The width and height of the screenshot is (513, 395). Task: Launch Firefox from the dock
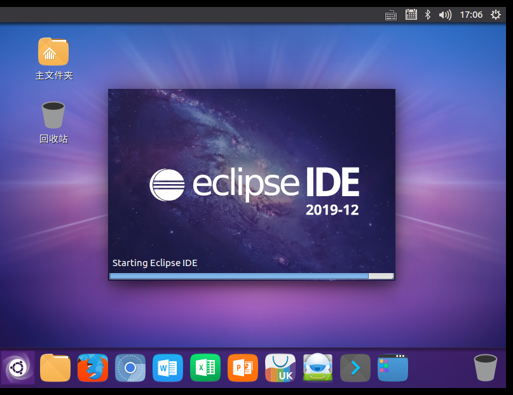point(93,368)
